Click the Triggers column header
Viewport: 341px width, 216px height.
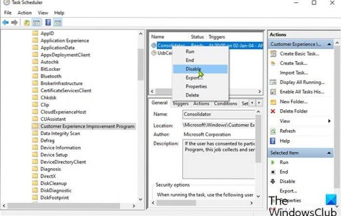tap(234, 37)
